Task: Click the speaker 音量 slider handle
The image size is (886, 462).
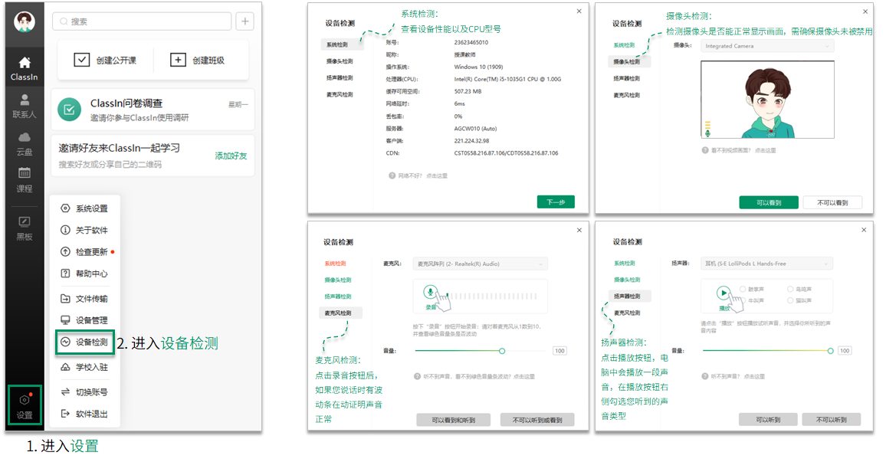Action: point(830,351)
